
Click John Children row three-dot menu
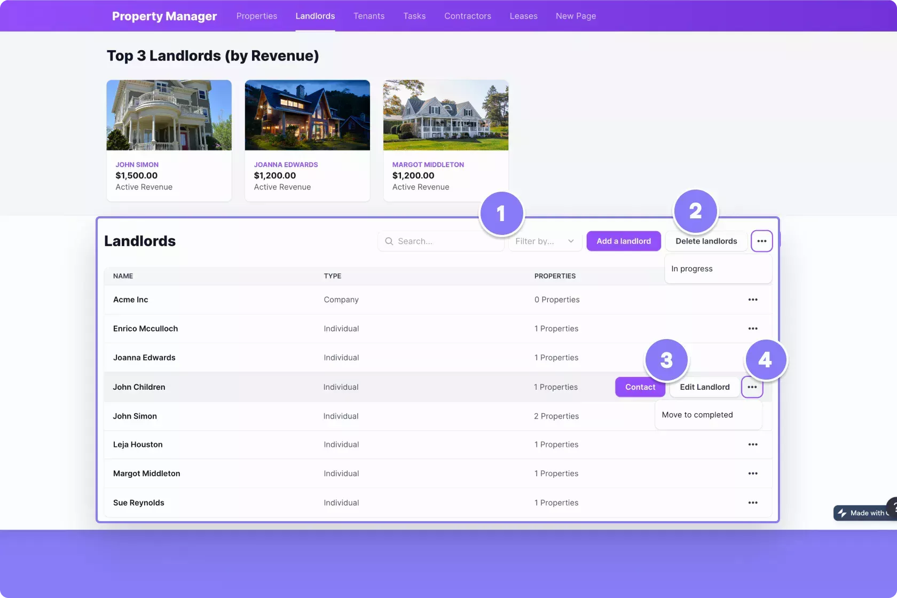[752, 387]
